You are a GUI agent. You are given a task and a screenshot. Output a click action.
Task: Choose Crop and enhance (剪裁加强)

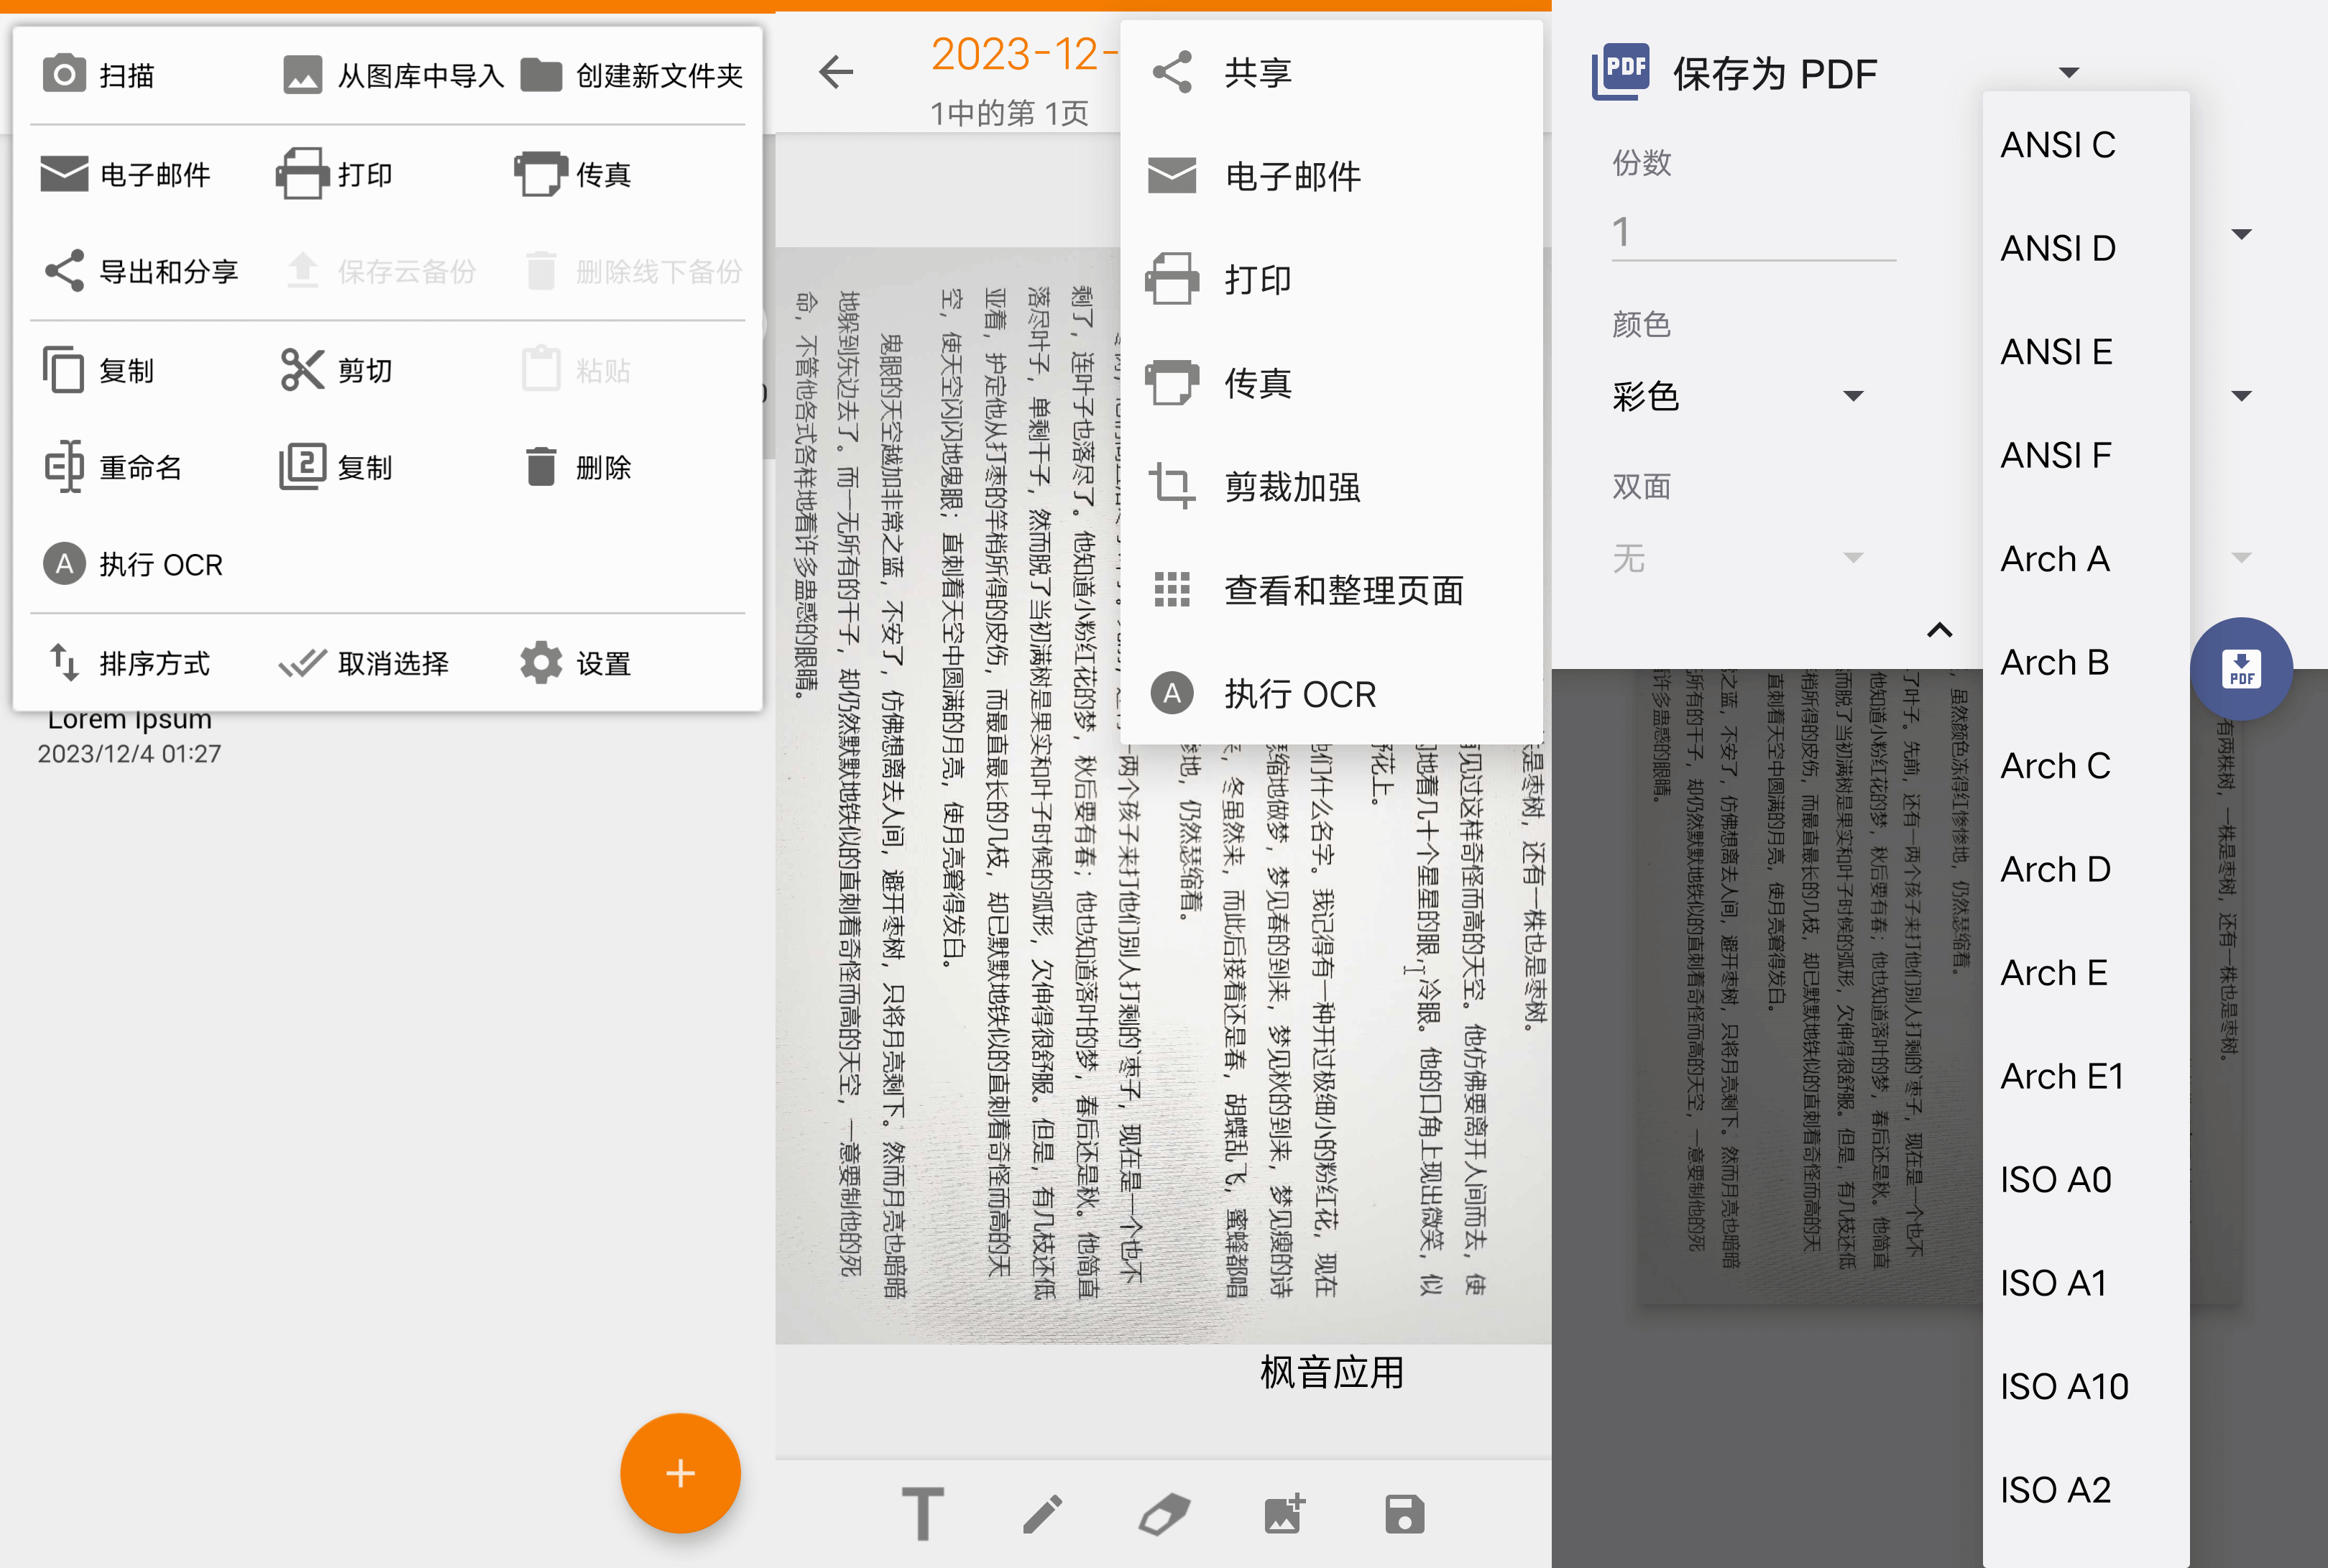tap(1332, 487)
